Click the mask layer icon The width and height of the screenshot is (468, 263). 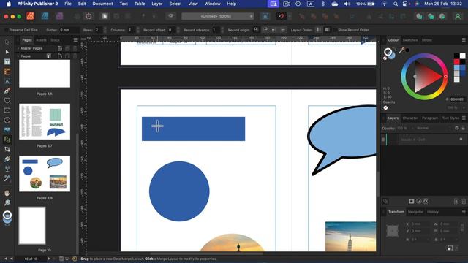(411, 202)
